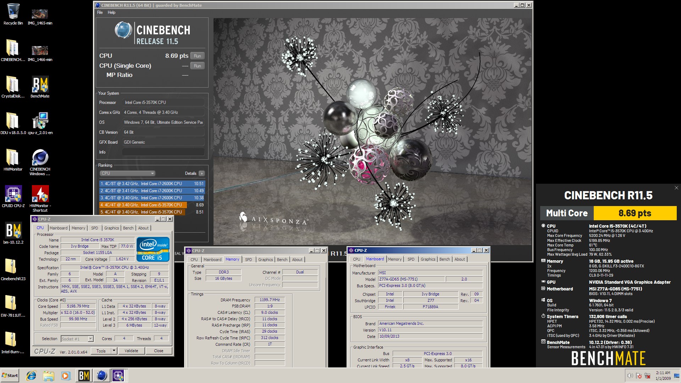
Task: Switch to BenchMate taskbar button
Action: (84, 376)
